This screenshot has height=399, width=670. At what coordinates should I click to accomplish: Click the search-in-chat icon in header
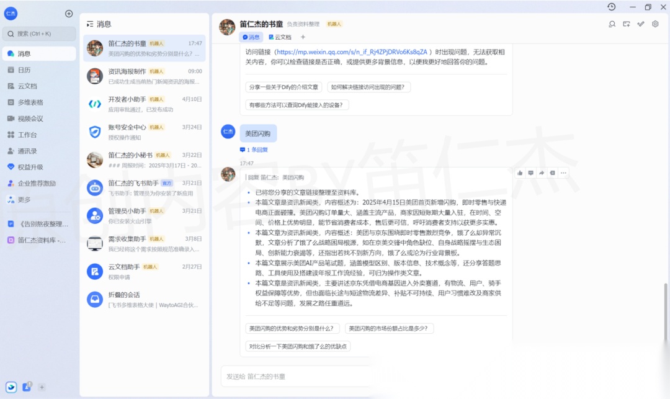point(612,24)
